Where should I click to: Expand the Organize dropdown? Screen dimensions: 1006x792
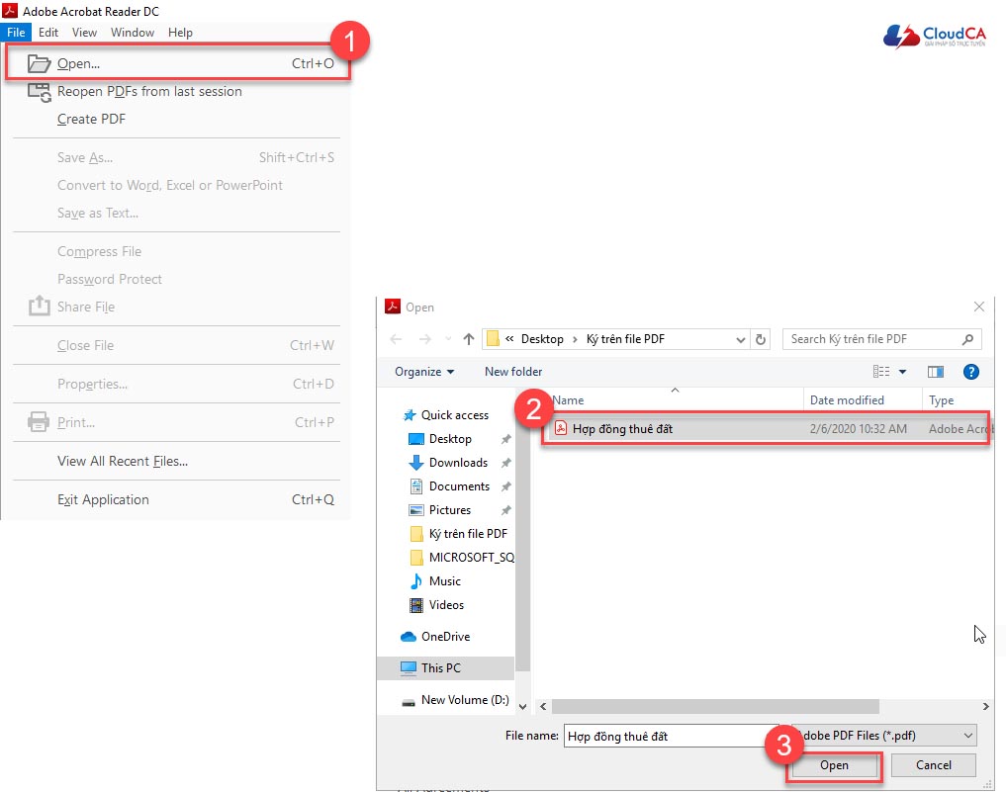coord(424,372)
